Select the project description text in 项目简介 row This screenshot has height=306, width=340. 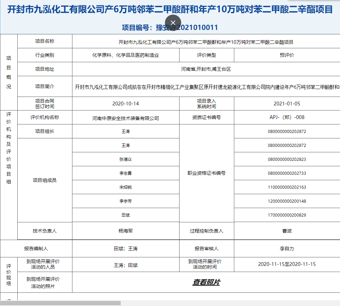pyautogui.click(x=207, y=87)
